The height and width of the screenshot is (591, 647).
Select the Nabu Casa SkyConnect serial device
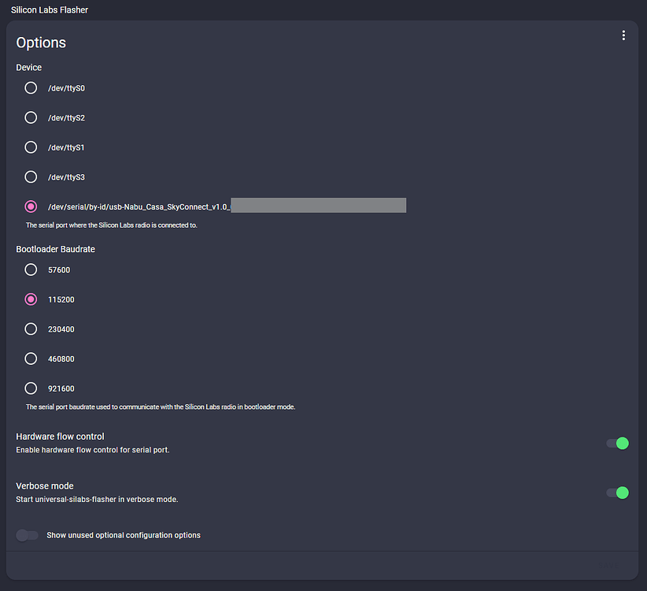(31, 206)
